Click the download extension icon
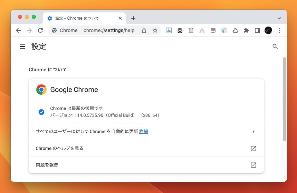The height and width of the screenshot is (193, 297). point(169,30)
